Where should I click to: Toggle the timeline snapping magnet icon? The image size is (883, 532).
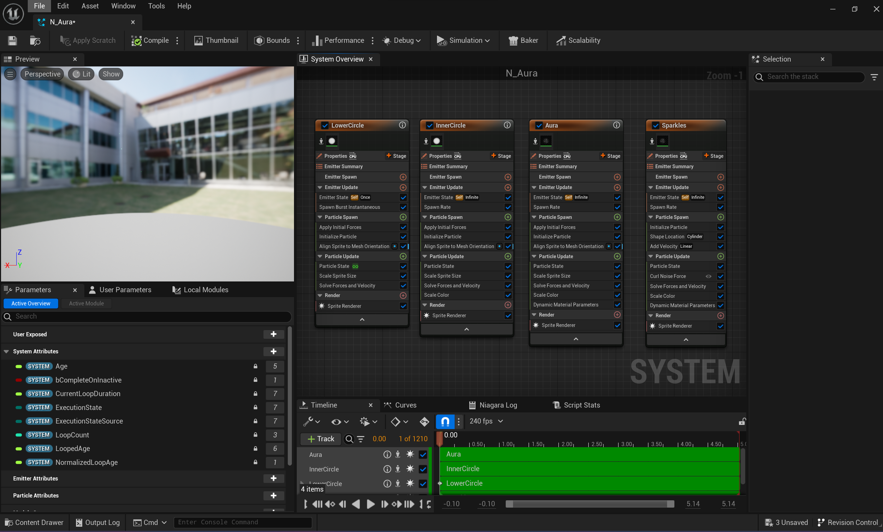point(445,421)
